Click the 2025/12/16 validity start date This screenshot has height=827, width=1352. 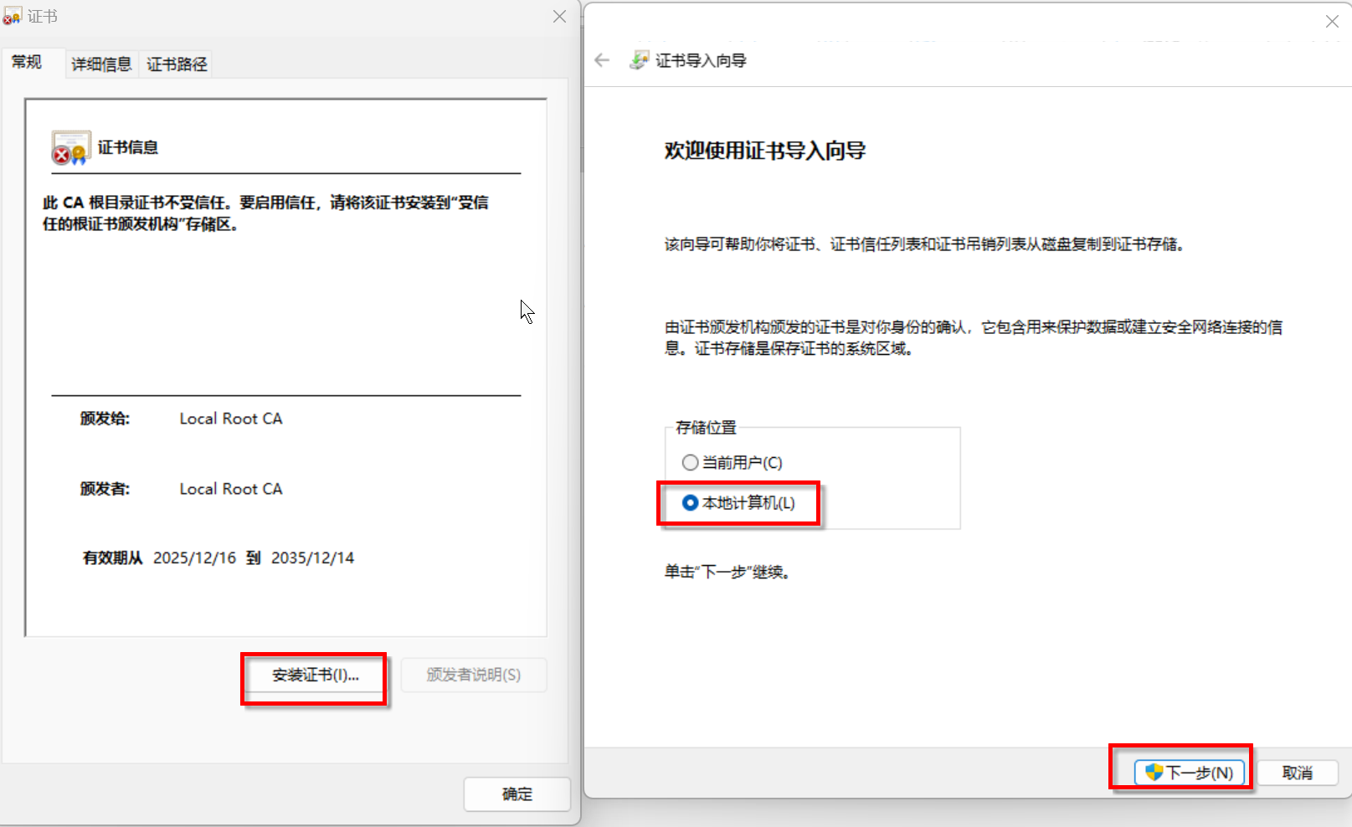(195, 557)
